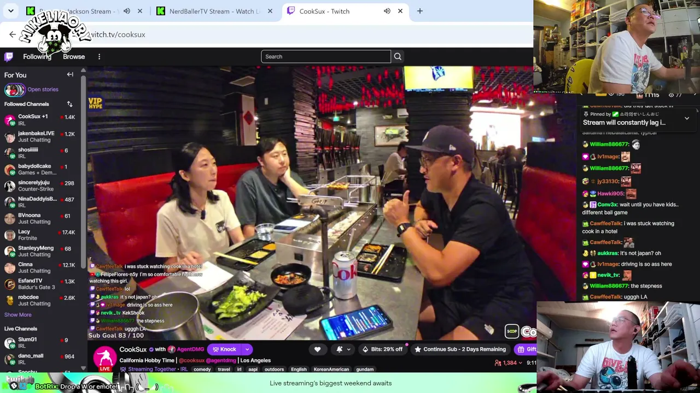Open the Browse page
Viewport: 700px width, 393px height.
tap(74, 56)
